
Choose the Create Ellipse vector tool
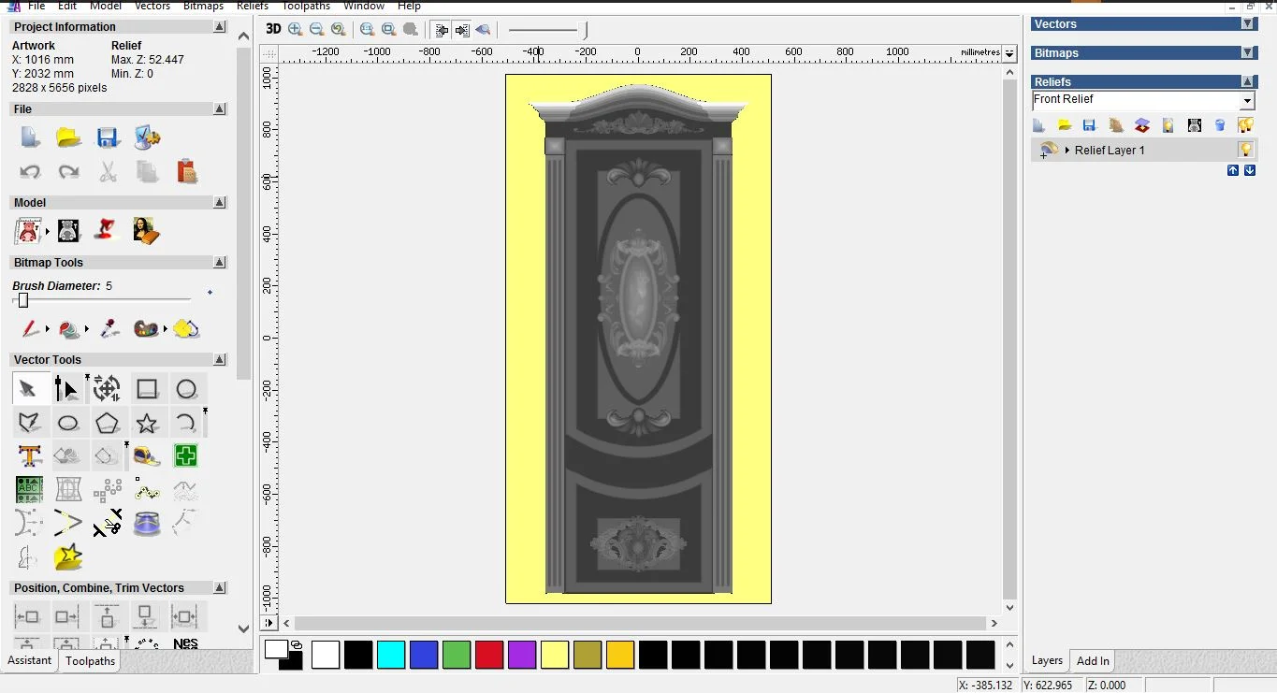click(x=68, y=423)
